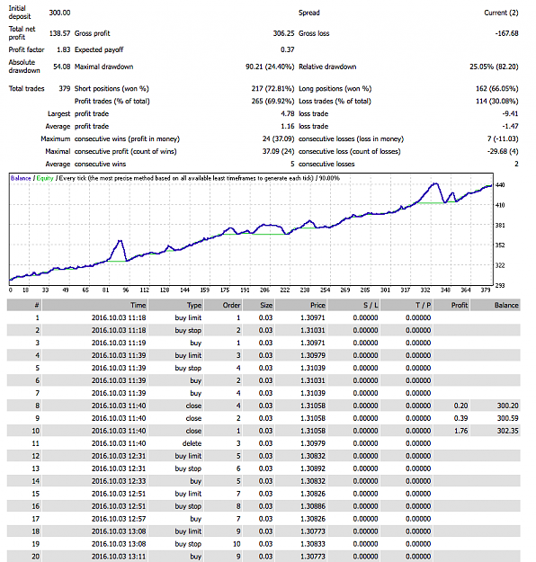Select maximum consecutive wins value 24 (37.09)

[278, 138]
